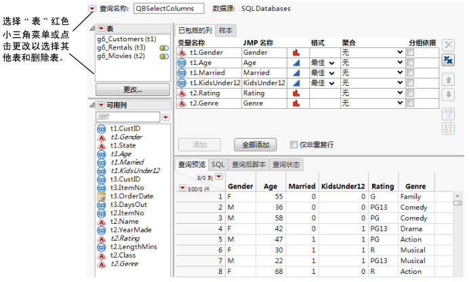Image resolution: width=469 pixels, height=282 pixels.
Task: Click the move column up arrow
Action: click(449, 80)
